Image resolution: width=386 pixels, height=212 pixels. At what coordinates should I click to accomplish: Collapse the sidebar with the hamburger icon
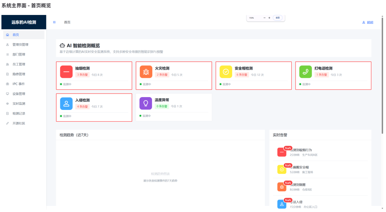coord(54,22)
